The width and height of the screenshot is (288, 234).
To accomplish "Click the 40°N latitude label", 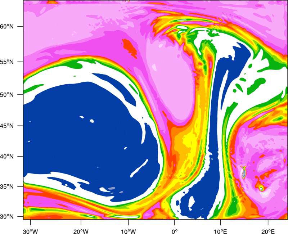I will coord(7,157).
